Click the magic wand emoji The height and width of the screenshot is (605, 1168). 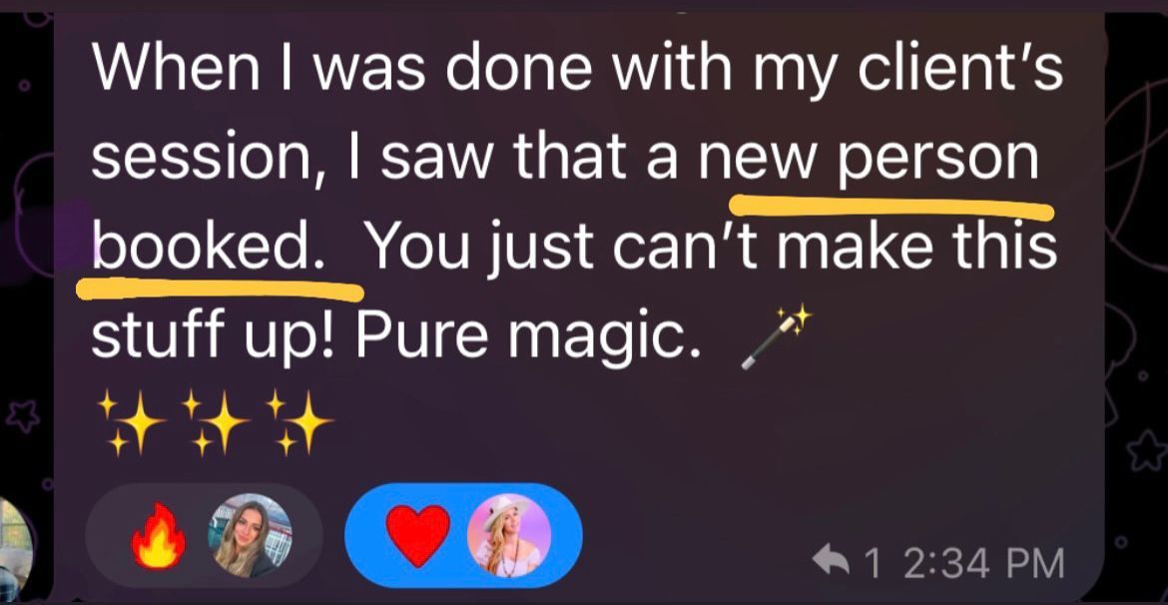coord(776,339)
